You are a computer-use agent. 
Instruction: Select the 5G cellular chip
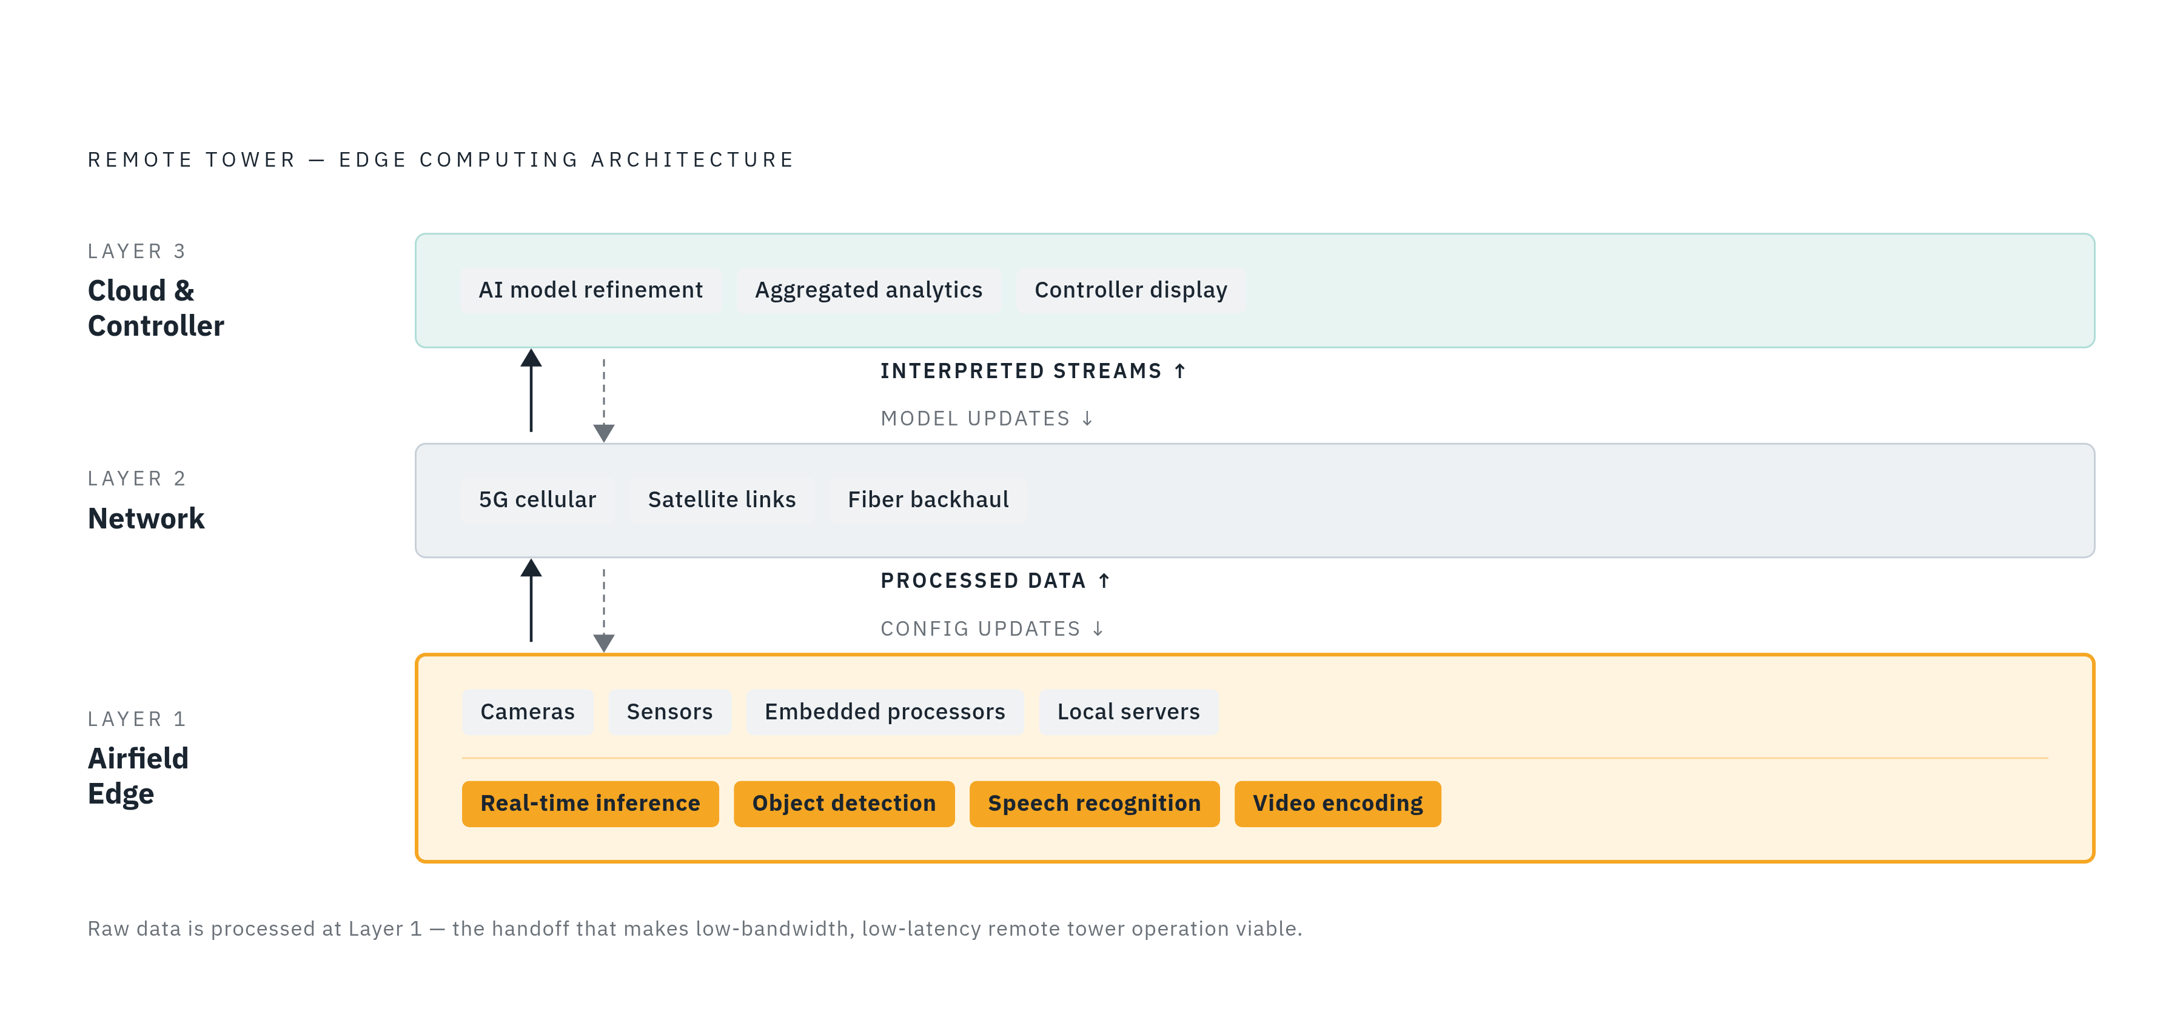[537, 500]
